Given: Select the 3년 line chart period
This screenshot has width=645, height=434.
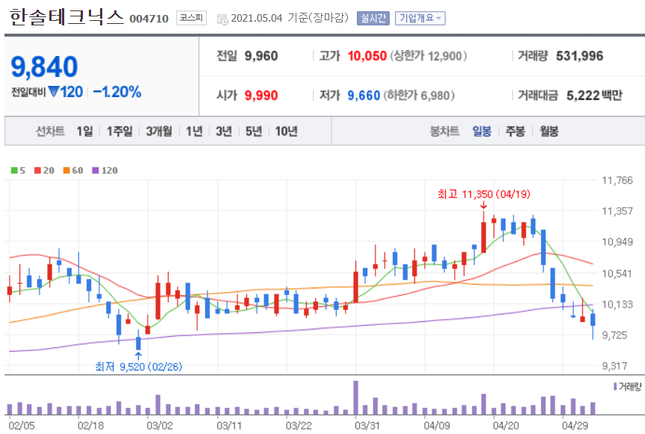Looking at the screenshot, I should pos(224,131).
